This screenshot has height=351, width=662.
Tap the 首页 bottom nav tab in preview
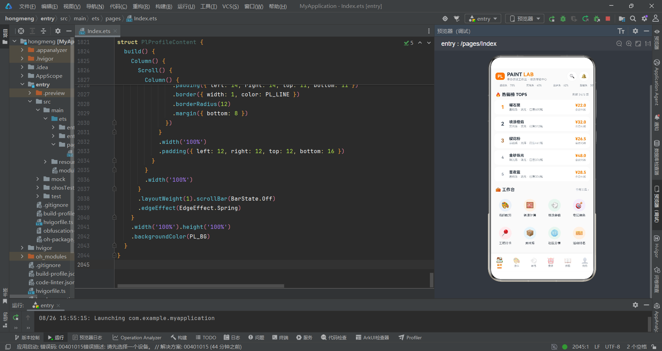coord(500,262)
